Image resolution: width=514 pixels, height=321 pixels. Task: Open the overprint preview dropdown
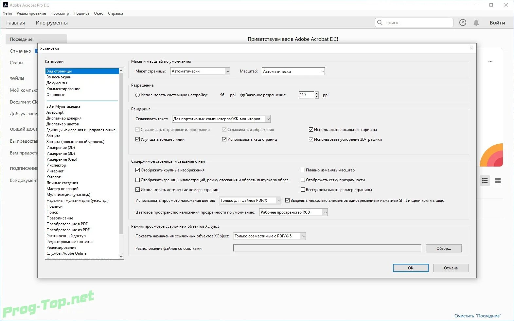click(250, 201)
